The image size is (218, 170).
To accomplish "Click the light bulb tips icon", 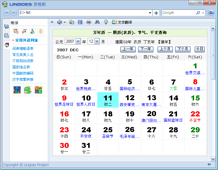I will [x=106, y=22].
